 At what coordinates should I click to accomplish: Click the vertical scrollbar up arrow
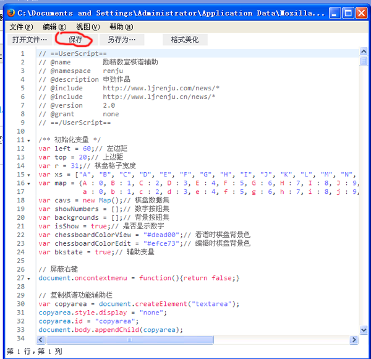(x=364, y=51)
